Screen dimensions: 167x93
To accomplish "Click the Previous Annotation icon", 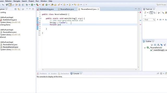I will [x=70, y=5].
